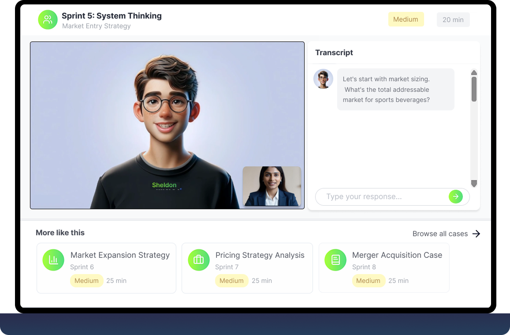Toggle the Medium badge on Sprint 8 card

coord(369,281)
